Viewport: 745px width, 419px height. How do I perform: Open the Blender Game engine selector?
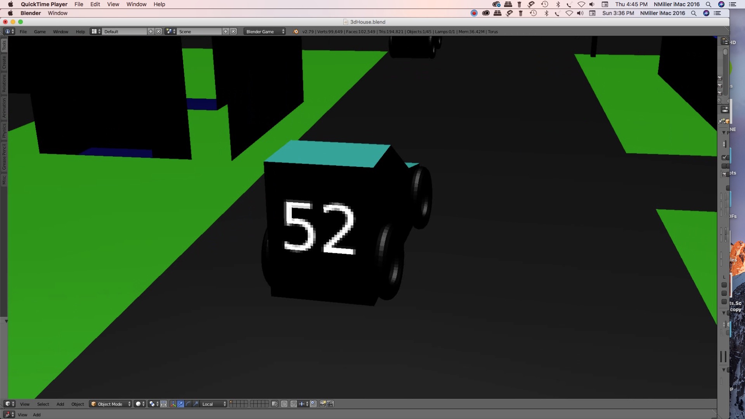click(265, 31)
